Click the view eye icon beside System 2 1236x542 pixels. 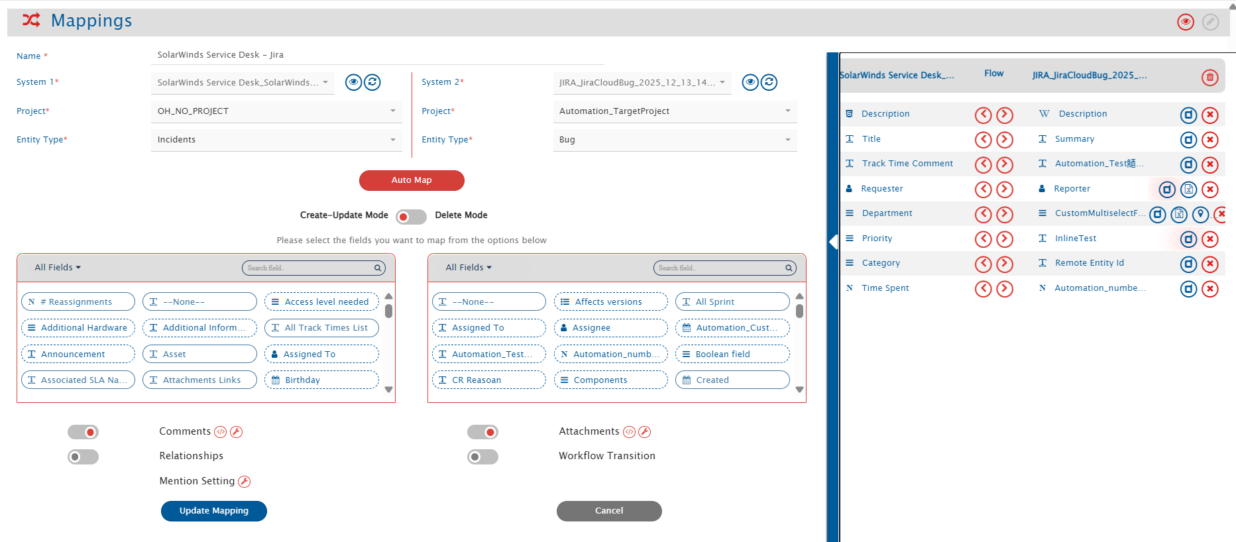pos(750,82)
